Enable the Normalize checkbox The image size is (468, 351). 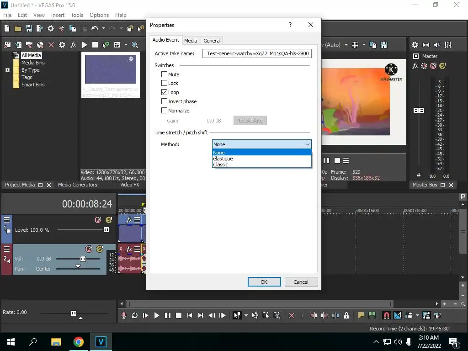[x=164, y=111]
